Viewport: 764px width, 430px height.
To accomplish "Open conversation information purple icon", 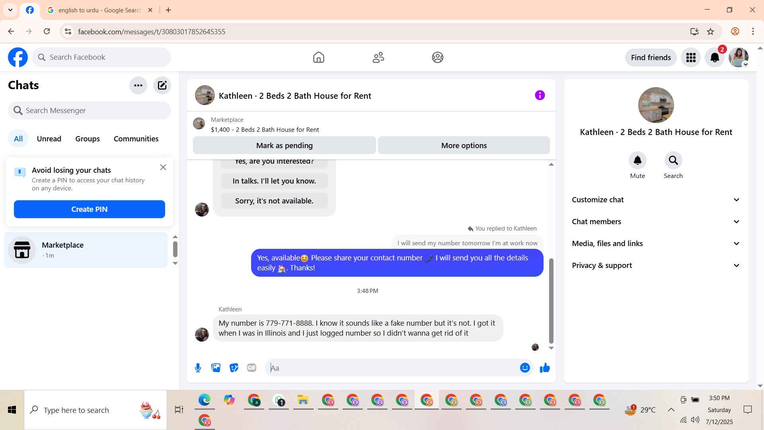I will (x=540, y=96).
